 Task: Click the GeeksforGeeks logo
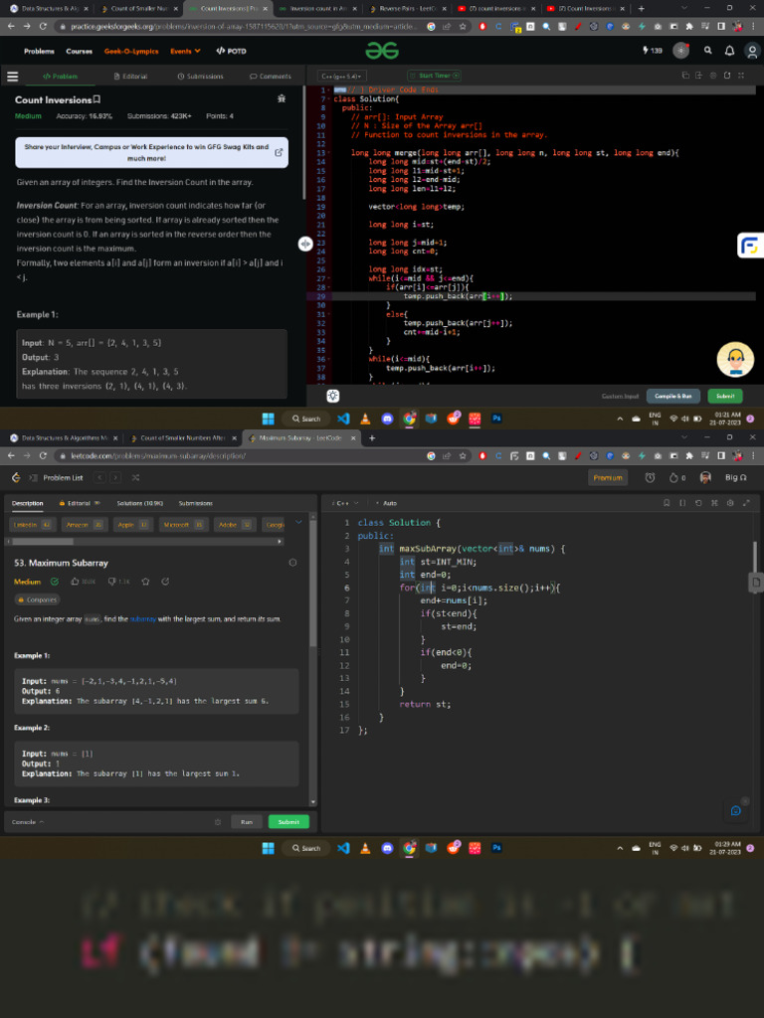click(382, 51)
